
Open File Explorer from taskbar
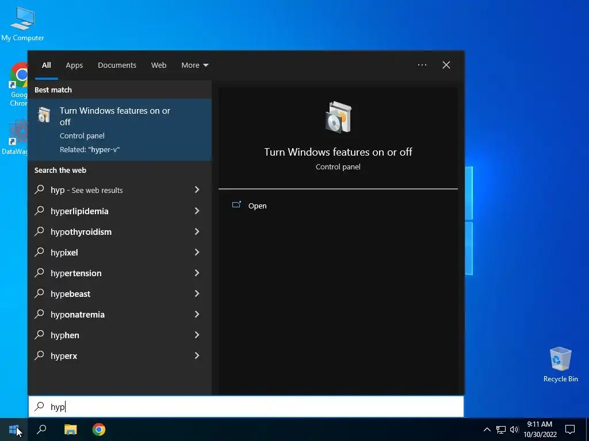(70, 430)
